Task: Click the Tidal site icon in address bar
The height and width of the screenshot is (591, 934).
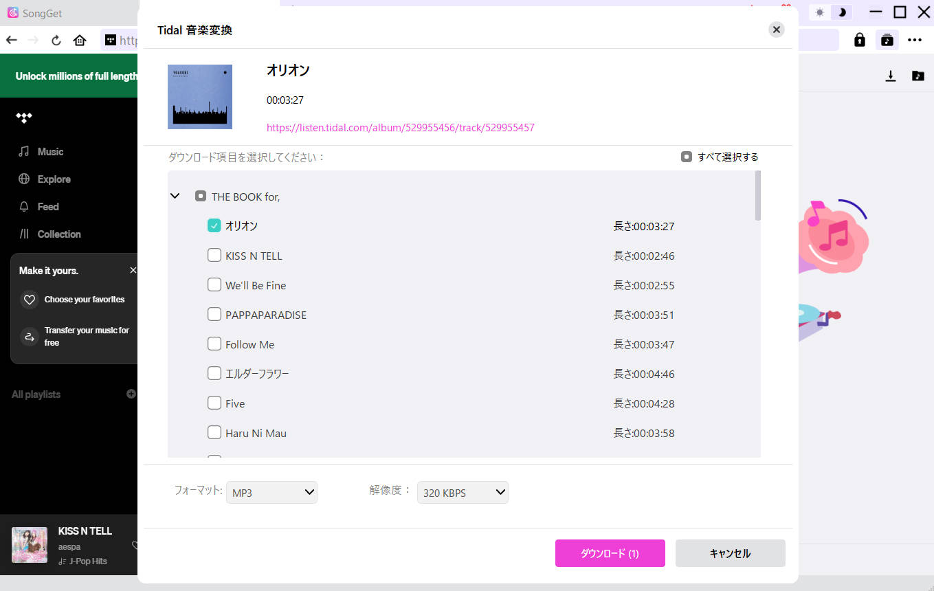Action: pos(111,40)
